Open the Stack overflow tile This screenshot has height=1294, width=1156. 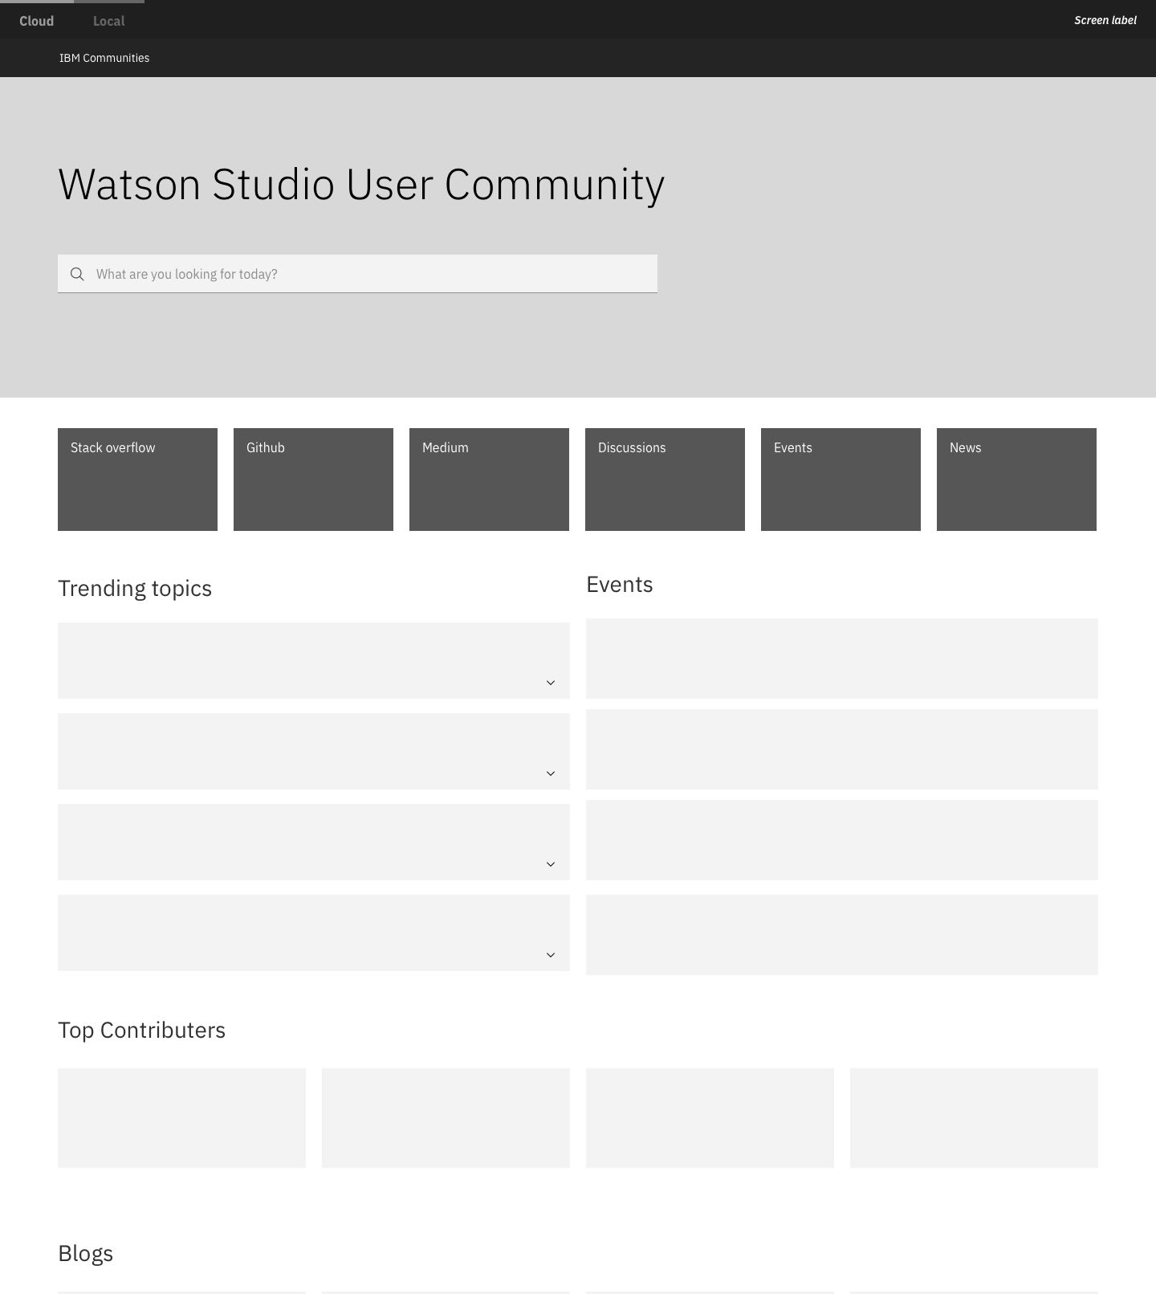click(x=137, y=479)
